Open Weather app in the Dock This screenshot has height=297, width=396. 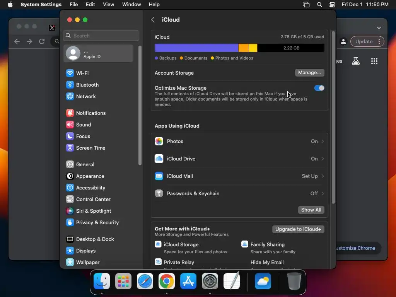[263, 281]
